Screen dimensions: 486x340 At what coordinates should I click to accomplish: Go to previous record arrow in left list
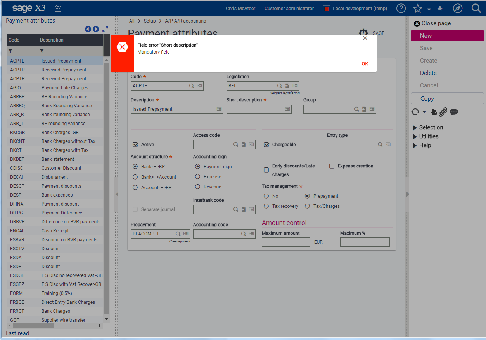pos(88,29)
